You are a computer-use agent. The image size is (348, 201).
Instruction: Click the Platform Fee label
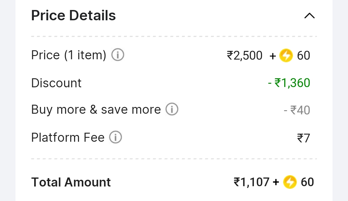click(68, 138)
